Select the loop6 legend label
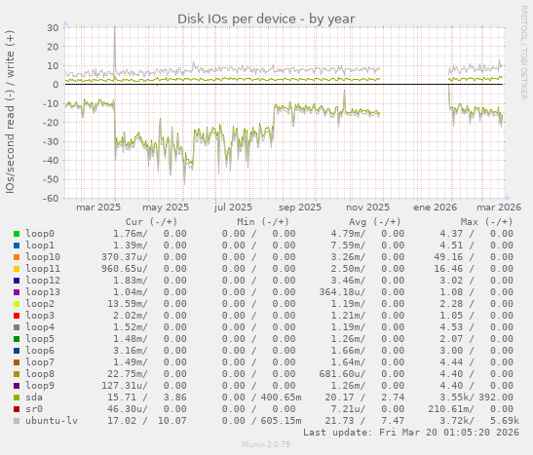The width and height of the screenshot is (533, 455). (40, 351)
